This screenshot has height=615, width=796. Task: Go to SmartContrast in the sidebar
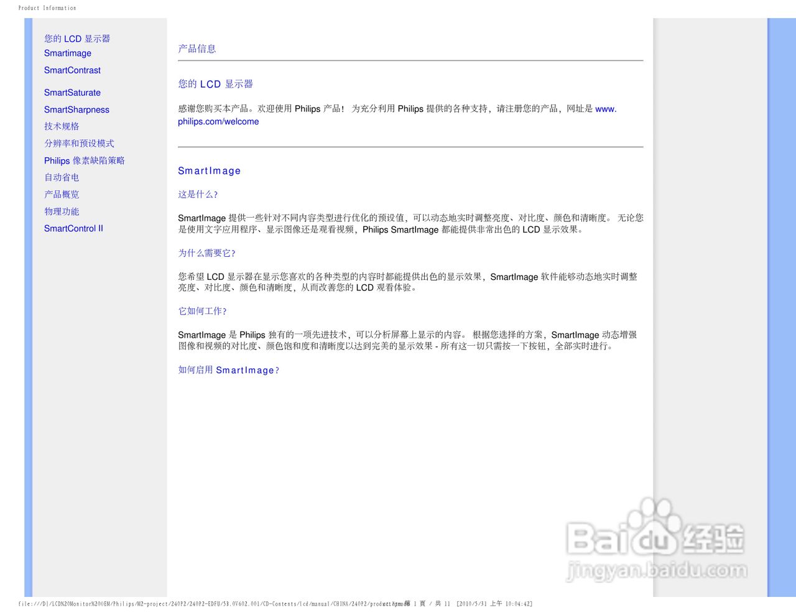[72, 70]
